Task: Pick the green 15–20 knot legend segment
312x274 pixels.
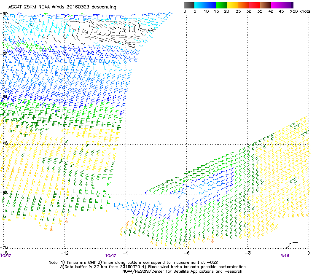Action: [222, 5]
